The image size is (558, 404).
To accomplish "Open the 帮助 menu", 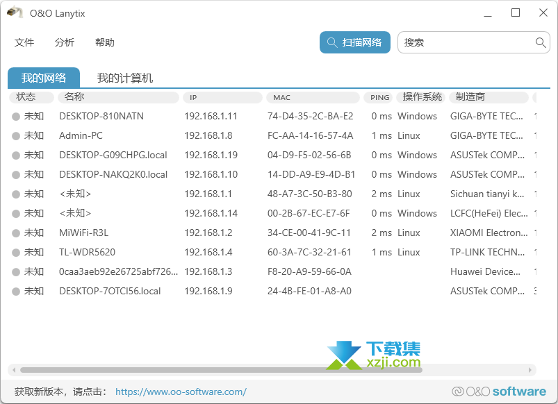I will tap(105, 42).
